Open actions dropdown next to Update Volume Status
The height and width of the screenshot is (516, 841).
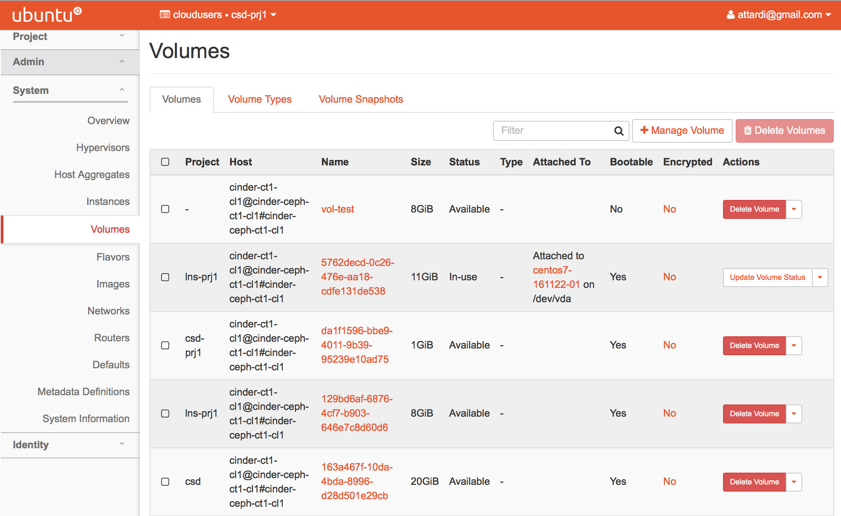[820, 277]
